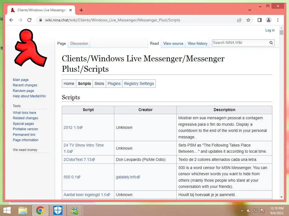
Task: Open What links here
Action: coord(24,112)
